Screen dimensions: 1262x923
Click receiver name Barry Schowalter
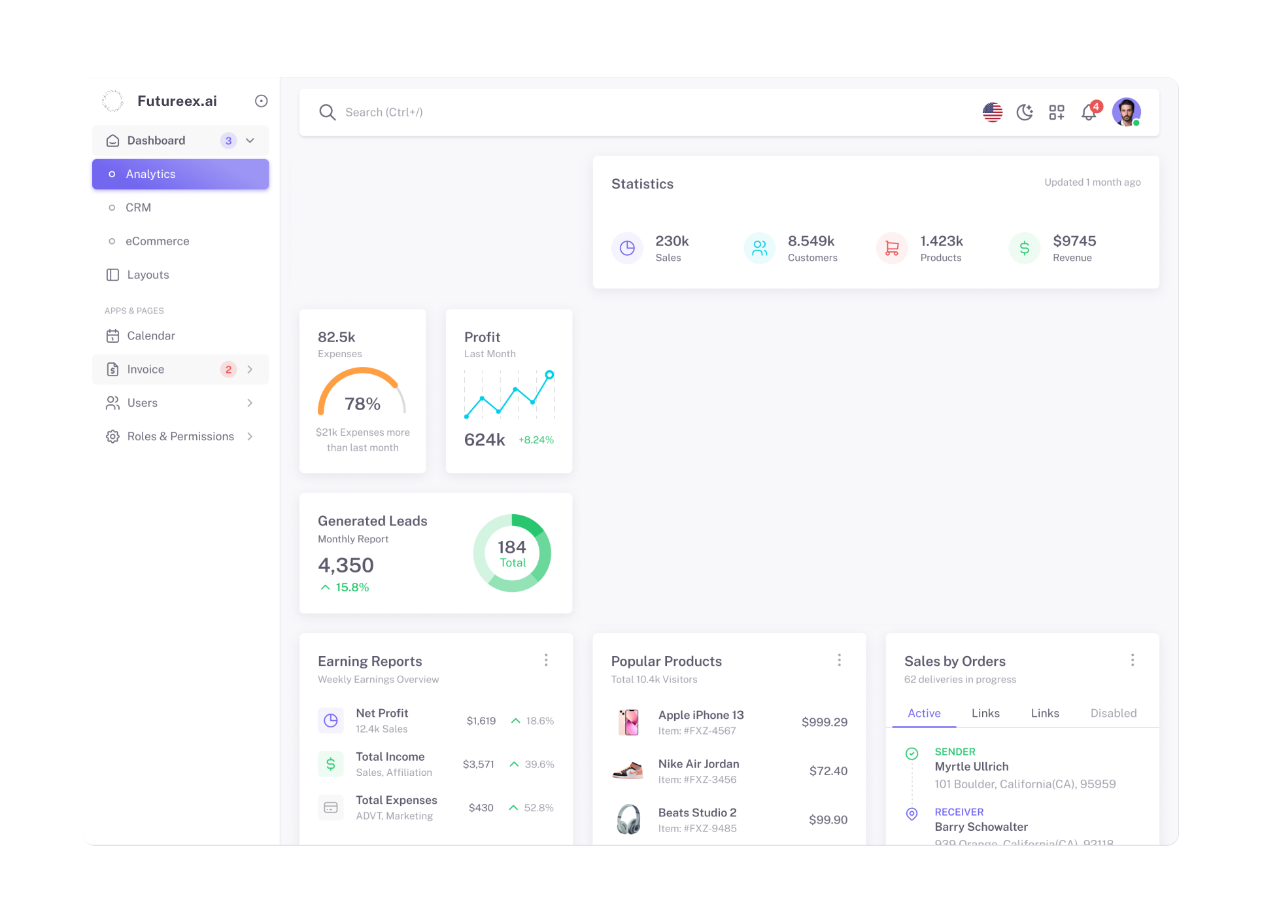981,827
